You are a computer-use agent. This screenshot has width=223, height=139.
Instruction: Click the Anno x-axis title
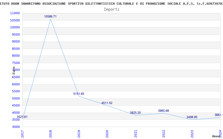click(216, 136)
